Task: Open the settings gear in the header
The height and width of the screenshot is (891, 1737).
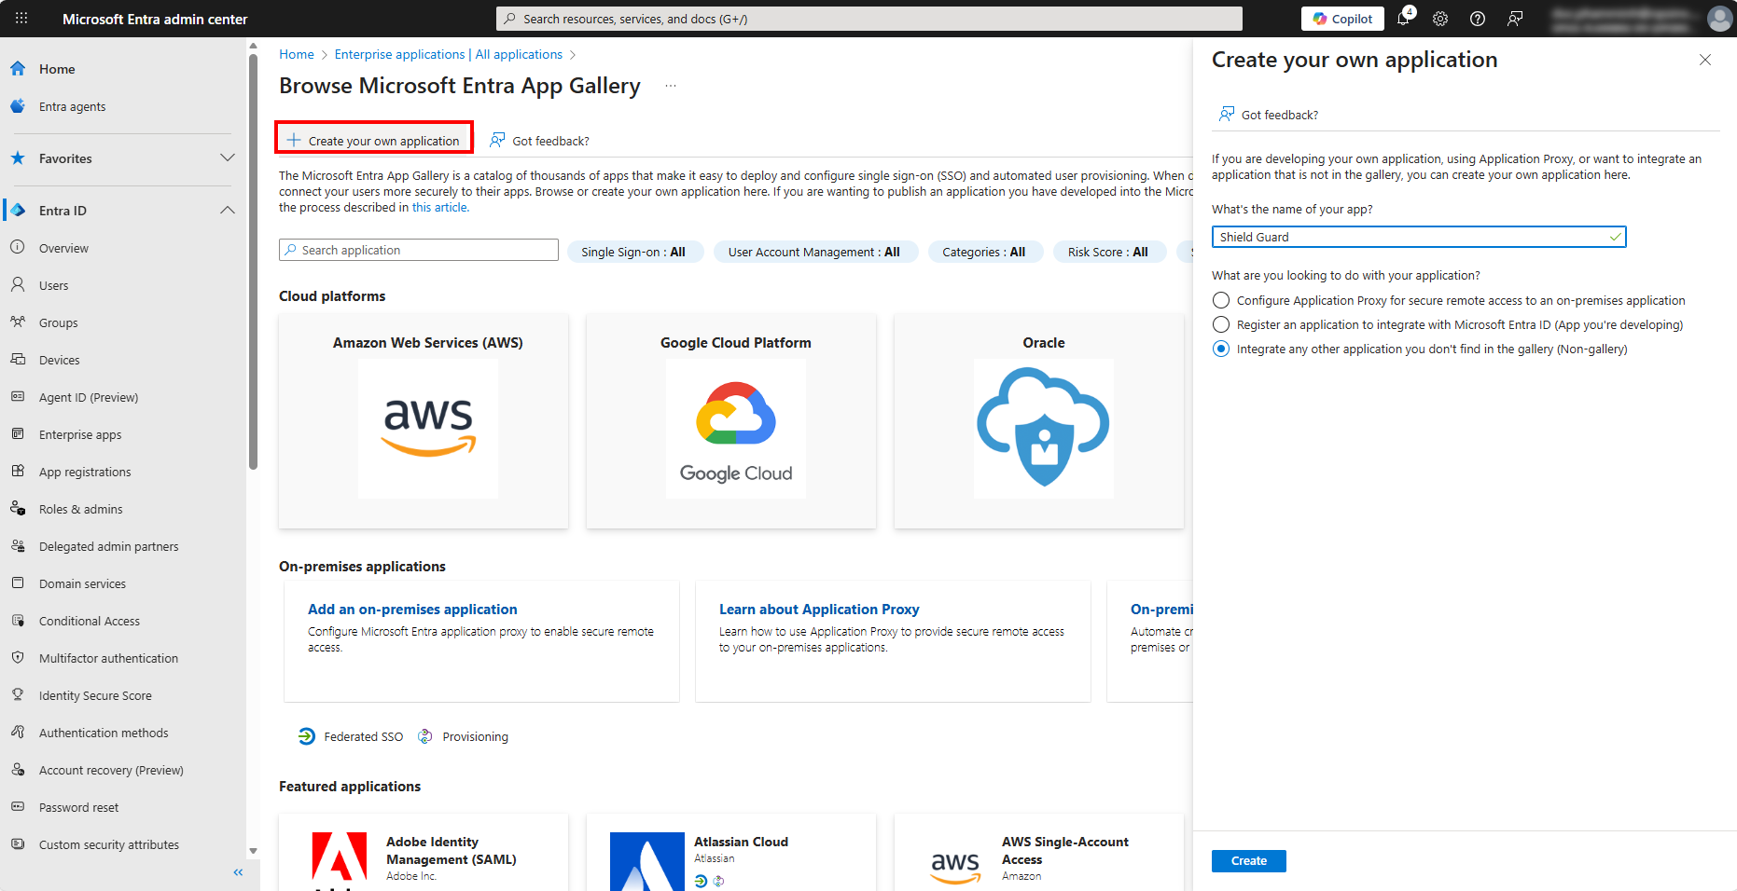Action: point(1440,19)
